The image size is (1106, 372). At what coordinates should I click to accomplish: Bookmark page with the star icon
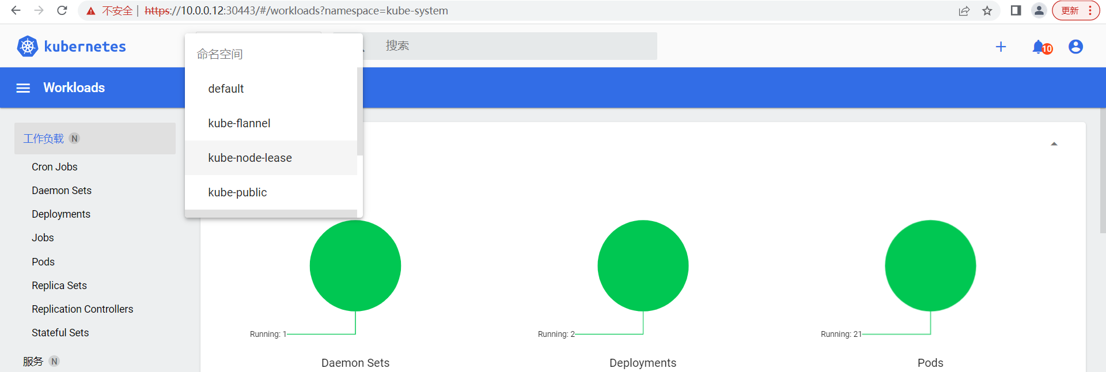pos(987,10)
